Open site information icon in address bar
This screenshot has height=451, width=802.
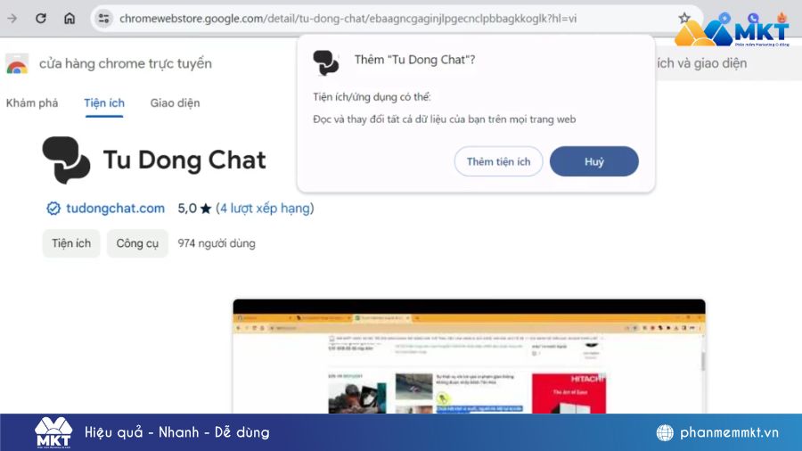pyautogui.click(x=103, y=19)
